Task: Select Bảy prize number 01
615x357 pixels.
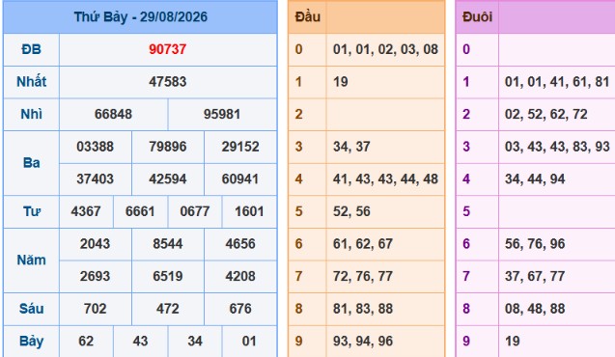Action: pyautogui.click(x=249, y=342)
